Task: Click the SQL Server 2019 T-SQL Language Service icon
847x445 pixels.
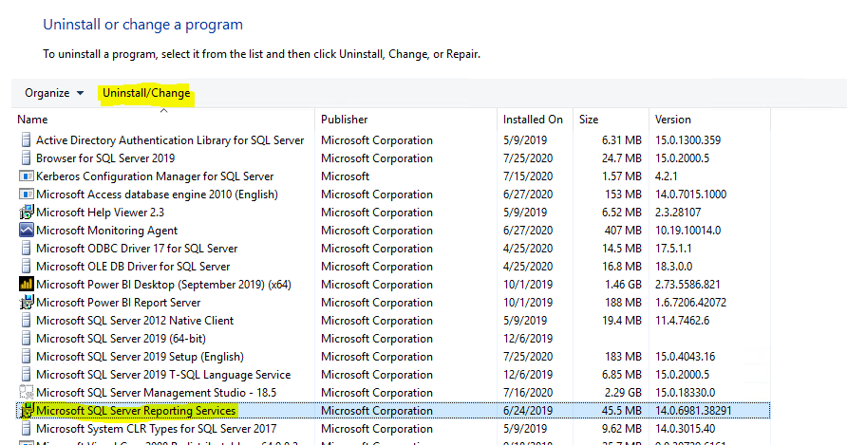Action: (26, 374)
